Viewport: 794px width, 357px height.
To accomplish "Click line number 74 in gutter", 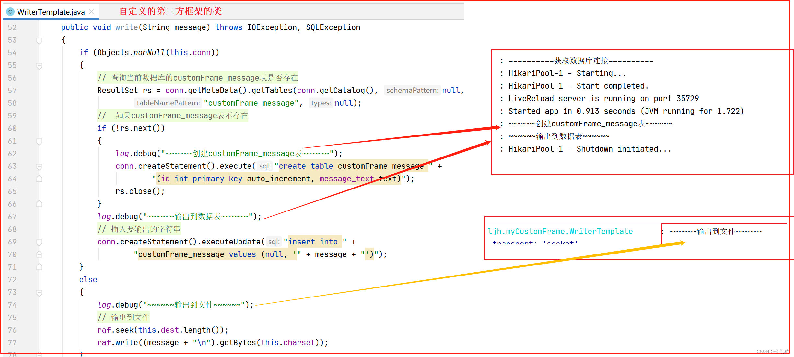I will pyautogui.click(x=12, y=305).
